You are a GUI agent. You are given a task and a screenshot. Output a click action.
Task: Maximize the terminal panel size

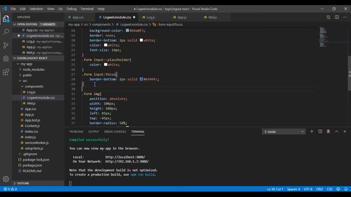[x=336, y=131]
